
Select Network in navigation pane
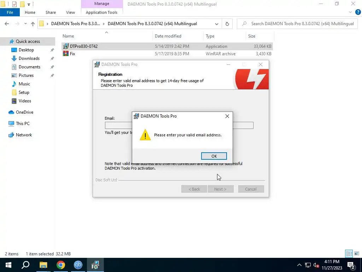point(24,135)
